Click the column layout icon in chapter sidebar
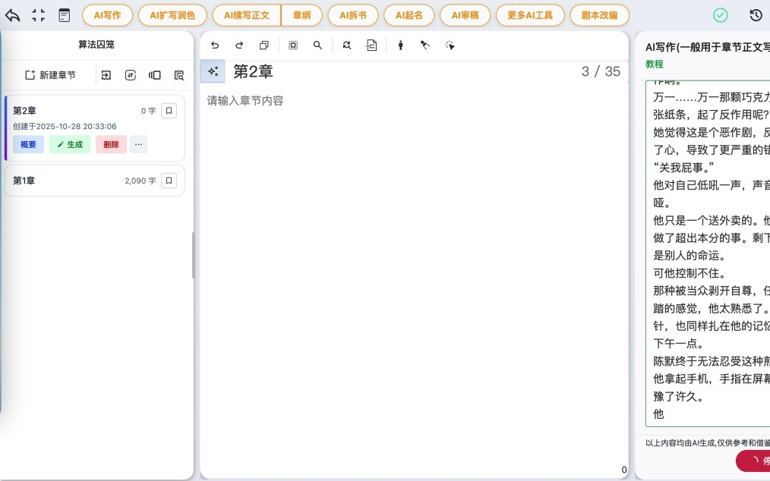Screen dimensions: 770x481 point(155,75)
